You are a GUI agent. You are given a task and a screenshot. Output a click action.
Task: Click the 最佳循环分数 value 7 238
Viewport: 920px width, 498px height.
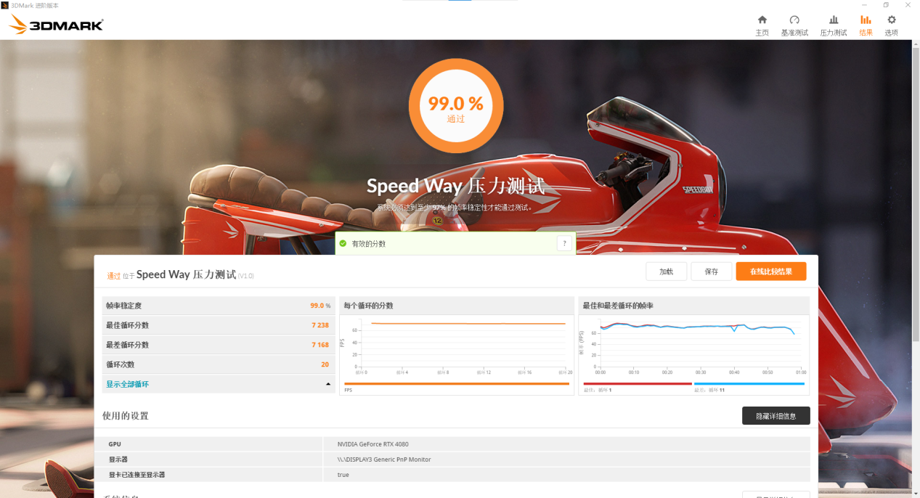click(x=320, y=325)
